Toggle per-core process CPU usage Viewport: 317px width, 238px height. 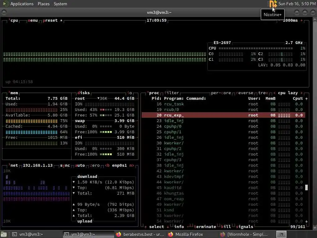point(221,93)
